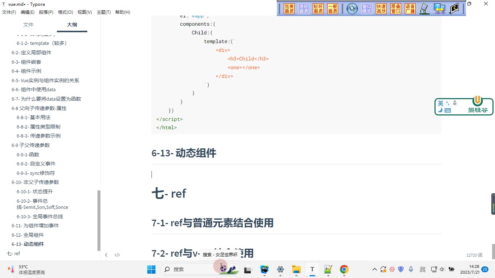Open the 14:28 clock and date
This screenshot has height=278, width=495.
coord(469,269)
